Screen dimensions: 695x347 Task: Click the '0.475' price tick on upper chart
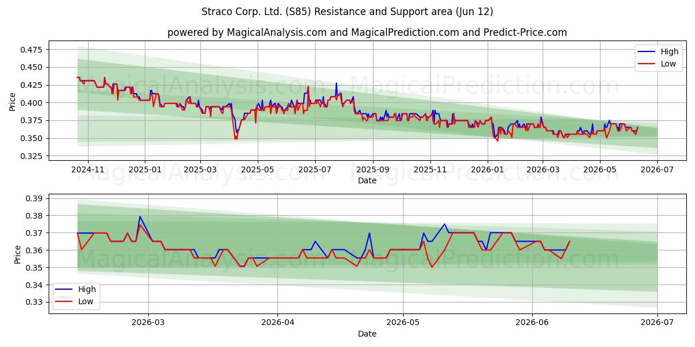pyautogui.click(x=32, y=50)
